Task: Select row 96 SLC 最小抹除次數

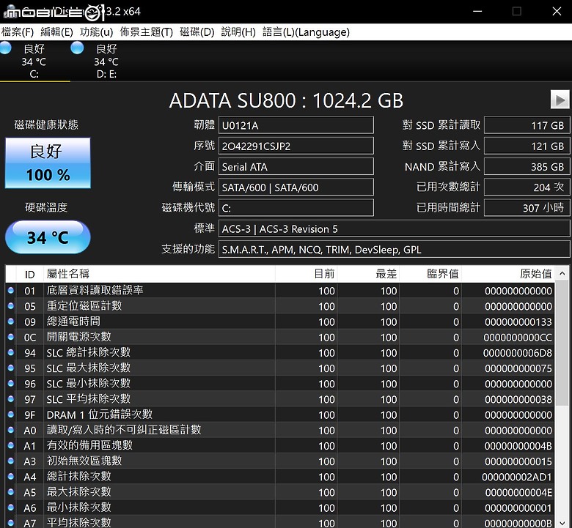Action: [x=280, y=384]
